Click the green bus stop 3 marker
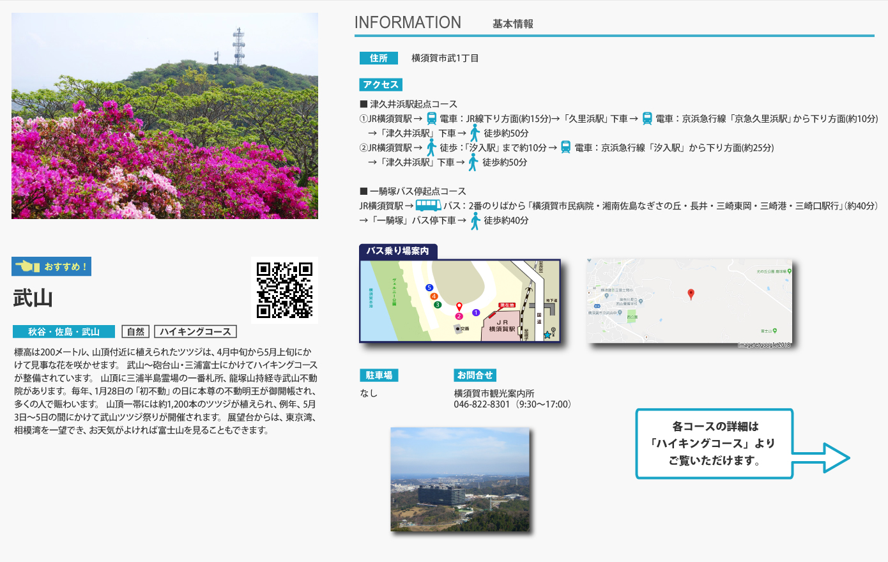Image resolution: width=888 pixels, height=562 pixels. click(438, 305)
